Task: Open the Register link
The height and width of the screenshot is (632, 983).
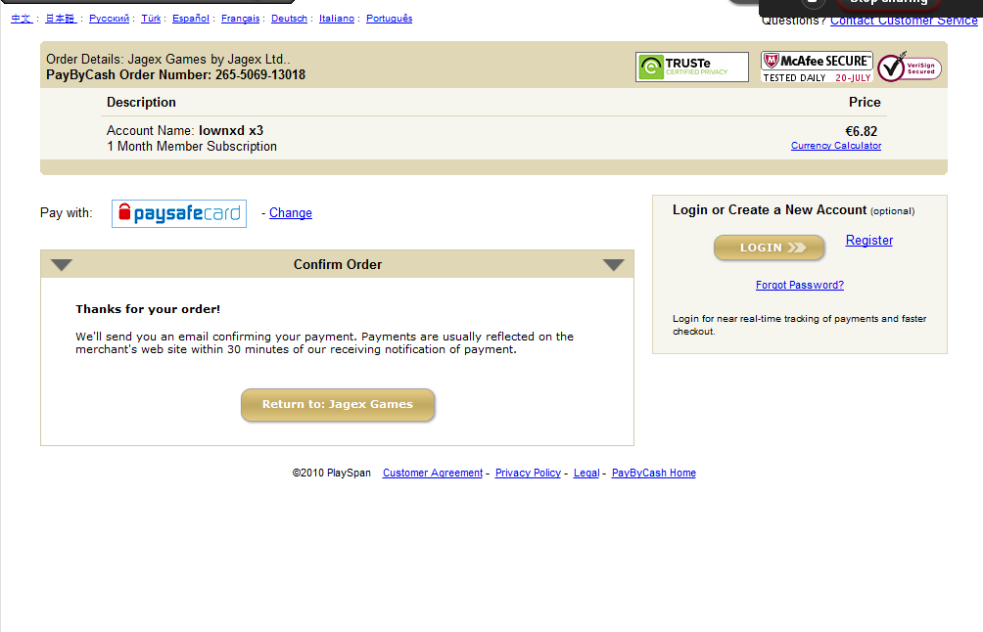Action: pyautogui.click(x=868, y=240)
